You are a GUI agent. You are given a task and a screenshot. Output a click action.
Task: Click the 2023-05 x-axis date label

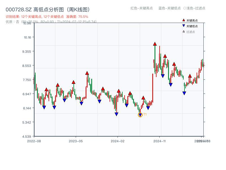click(x=76, y=141)
